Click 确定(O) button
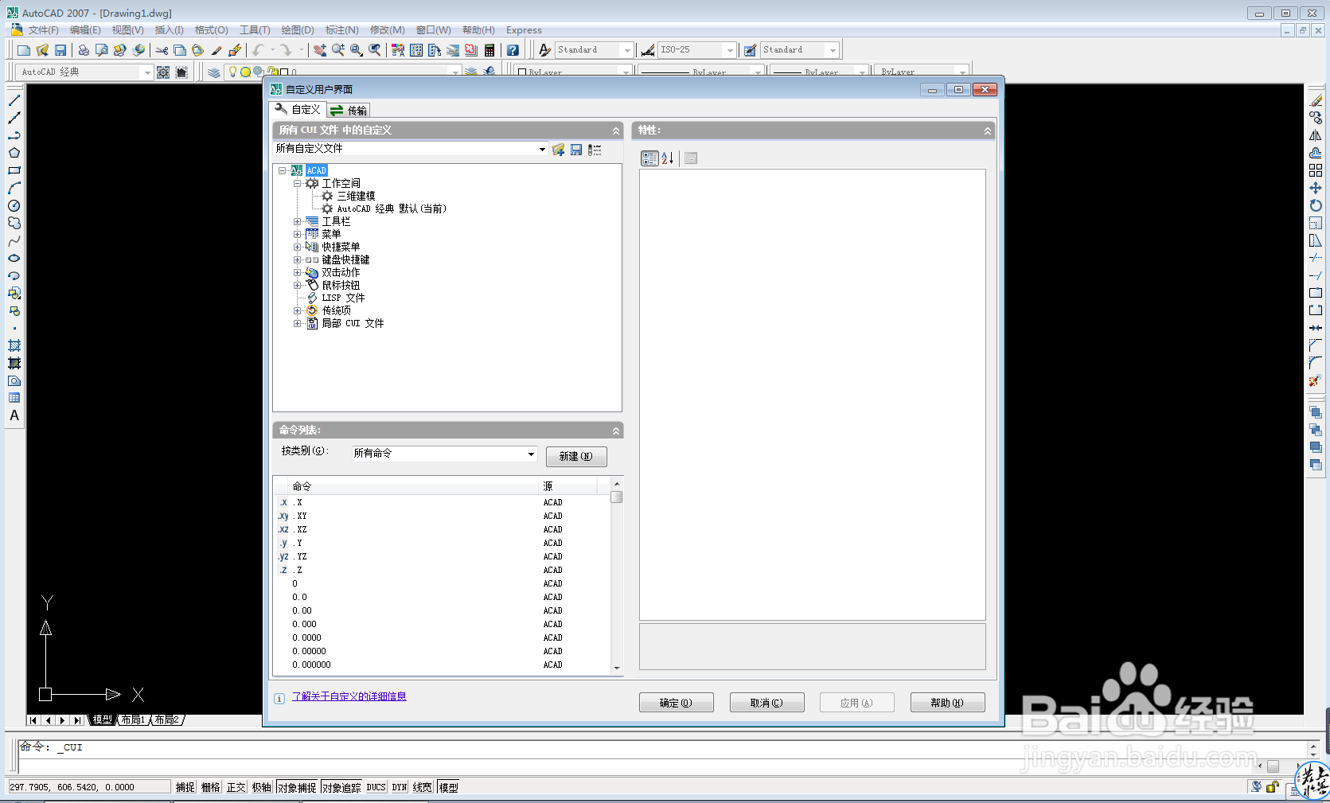This screenshot has width=1330, height=803. [x=676, y=703]
